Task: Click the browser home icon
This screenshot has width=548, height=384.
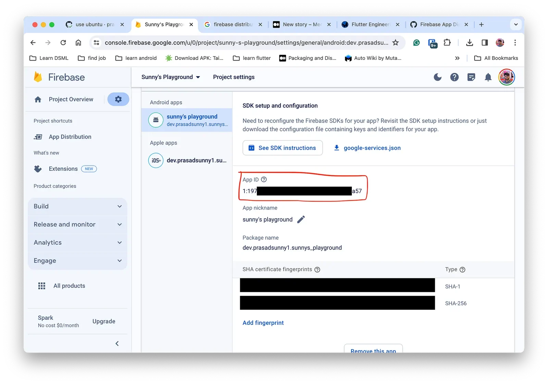Action: click(x=78, y=42)
